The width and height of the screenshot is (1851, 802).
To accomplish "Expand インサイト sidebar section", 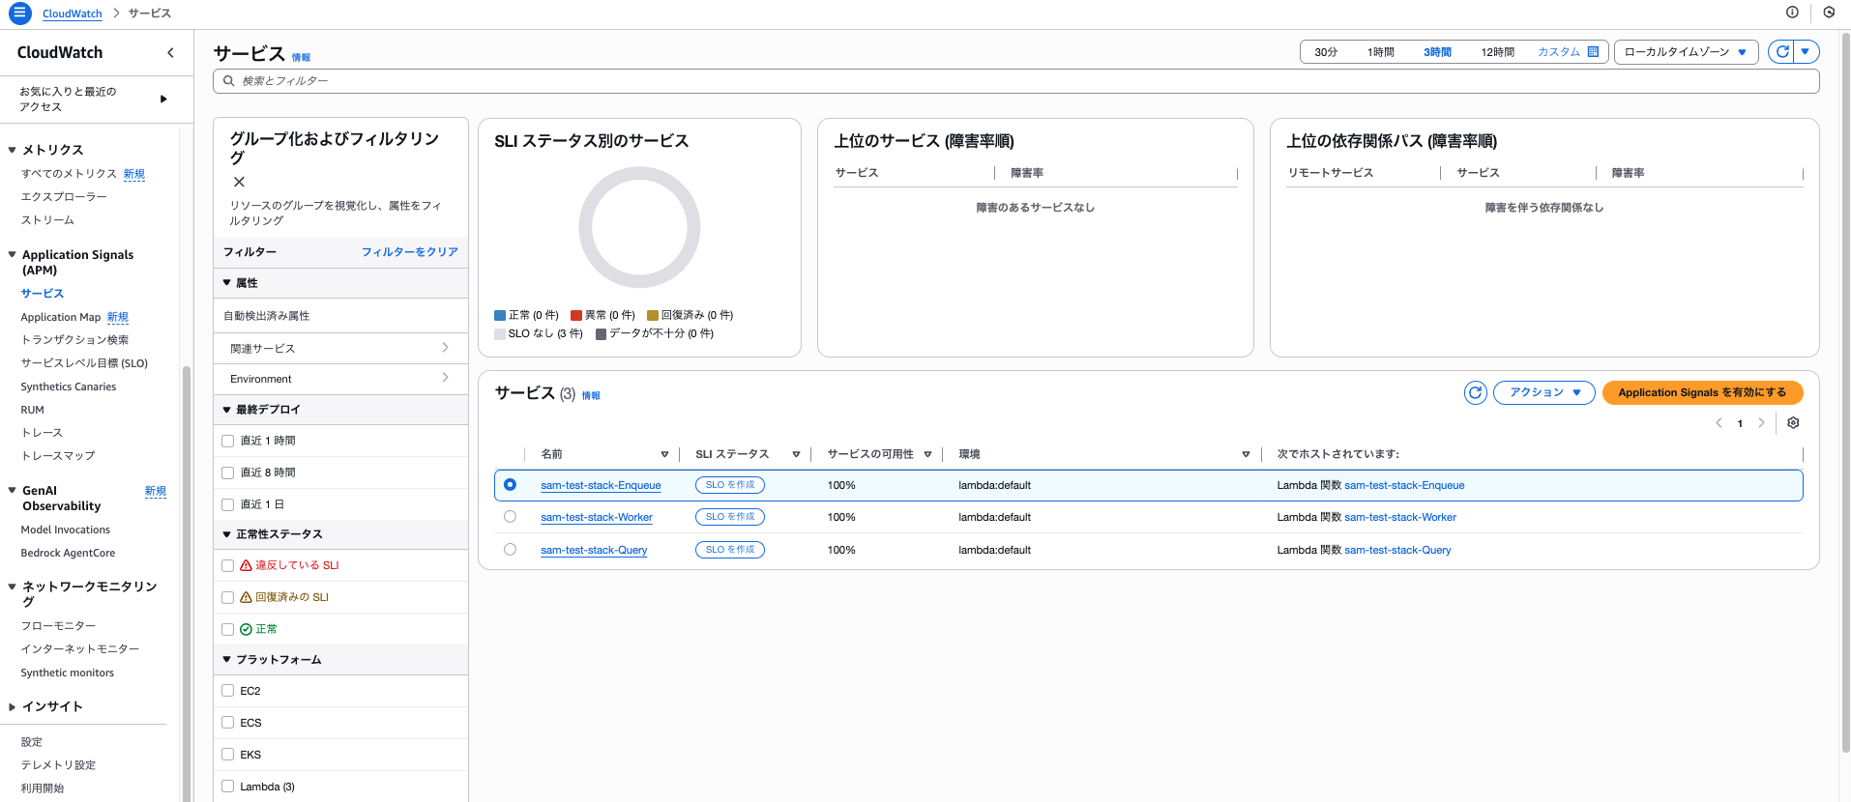I will [x=12, y=707].
